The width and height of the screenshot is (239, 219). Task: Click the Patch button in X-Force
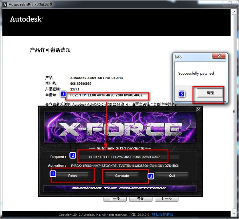[73, 176]
